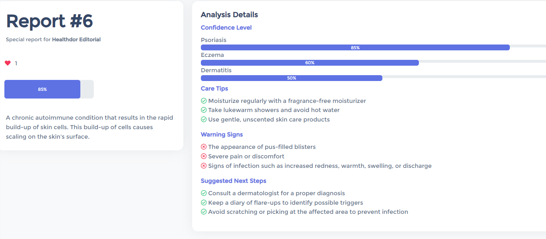Image resolution: width=546 pixels, height=239 pixels.
Task: Click the checkmark icon beside moisturize regularly tip
Action: point(204,101)
